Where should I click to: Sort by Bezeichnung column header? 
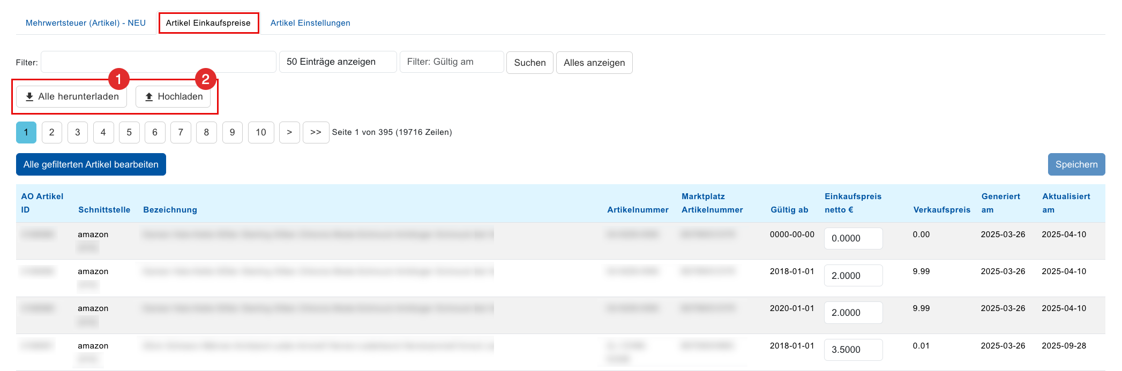click(x=170, y=210)
